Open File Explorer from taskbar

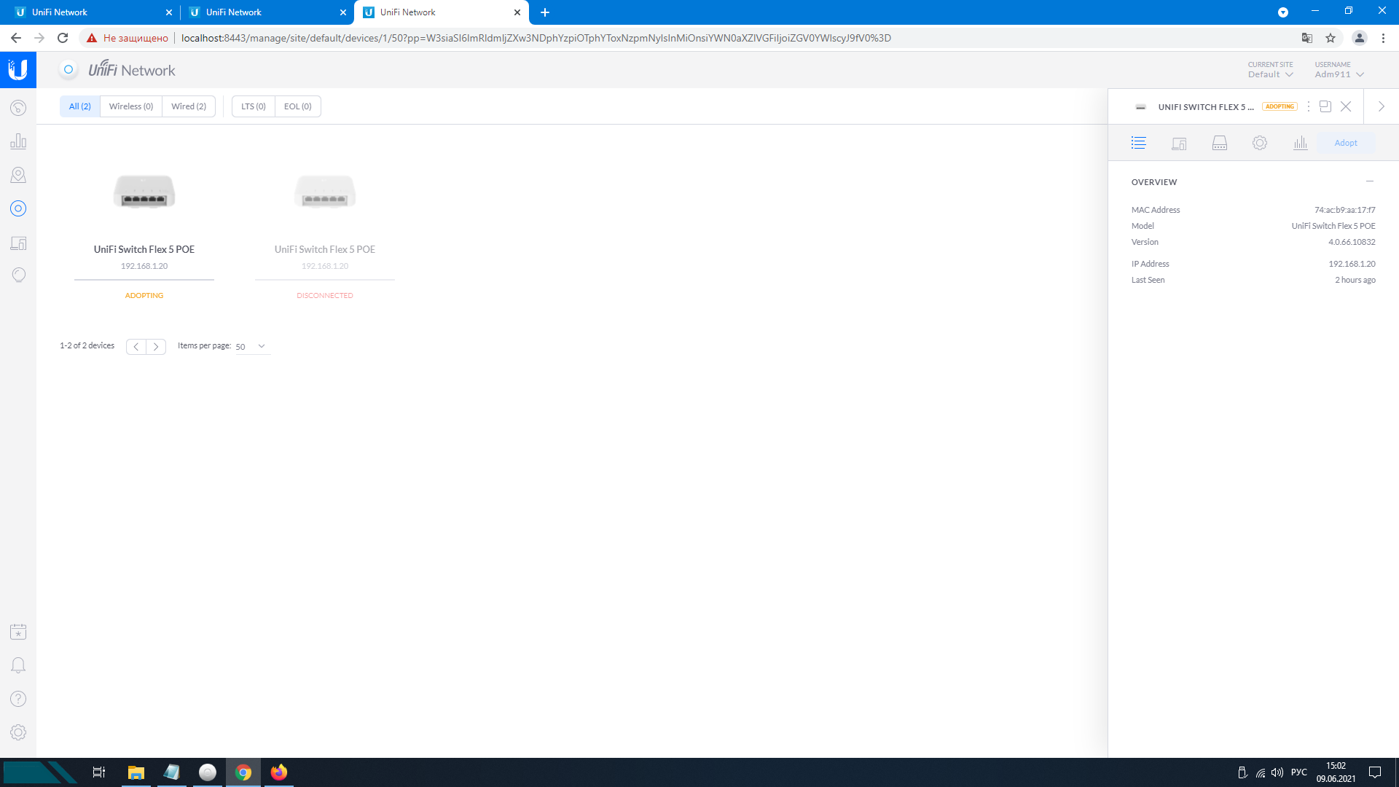pyautogui.click(x=136, y=772)
